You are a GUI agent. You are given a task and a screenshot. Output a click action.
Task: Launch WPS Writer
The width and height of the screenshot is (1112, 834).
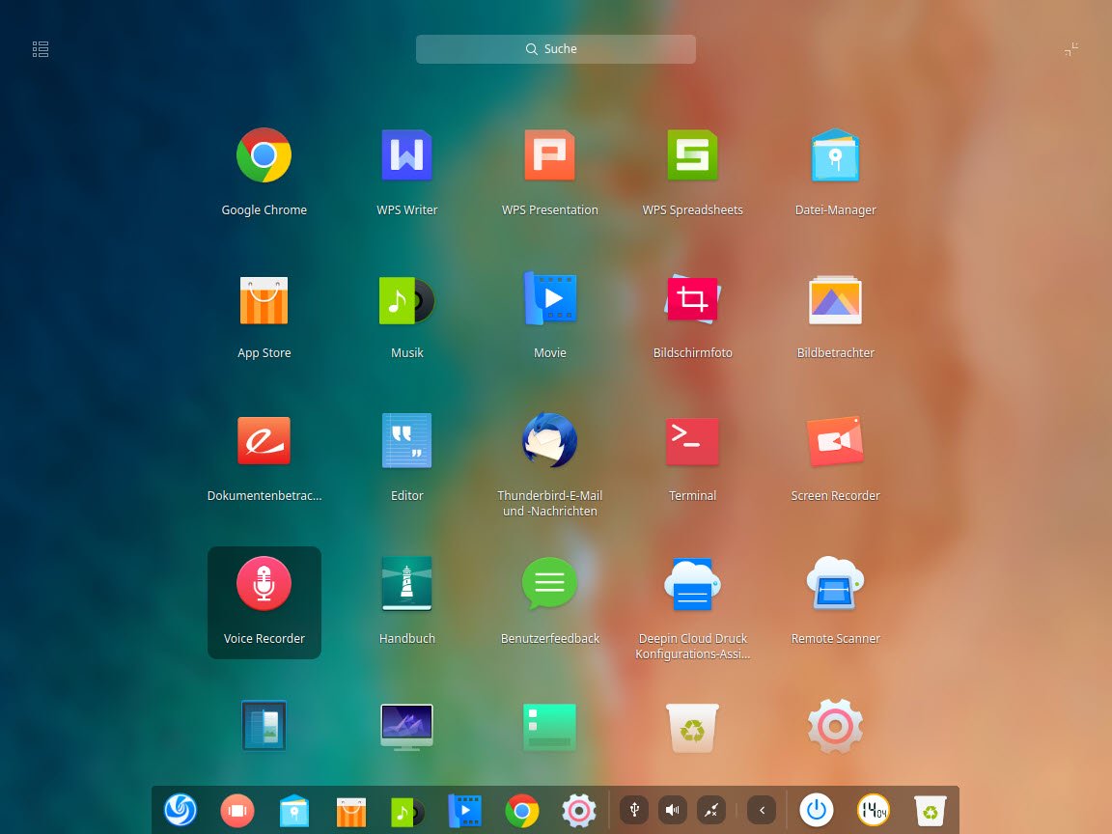pos(407,156)
